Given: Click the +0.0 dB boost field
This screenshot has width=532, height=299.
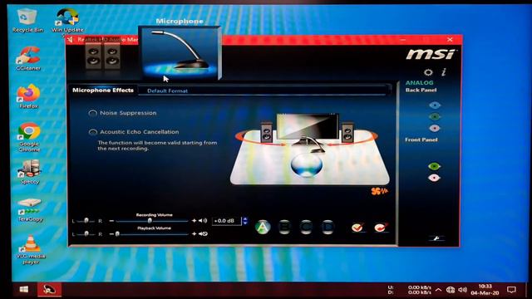Looking at the screenshot, I should click(x=226, y=221).
